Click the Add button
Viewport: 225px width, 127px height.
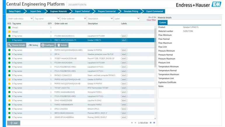(14, 123)
